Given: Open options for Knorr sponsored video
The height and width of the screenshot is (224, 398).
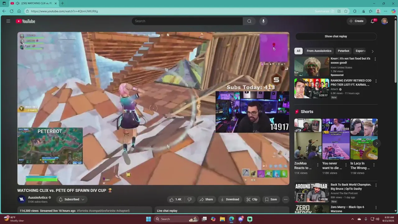Looking at the screenshot, I should 375,59.
